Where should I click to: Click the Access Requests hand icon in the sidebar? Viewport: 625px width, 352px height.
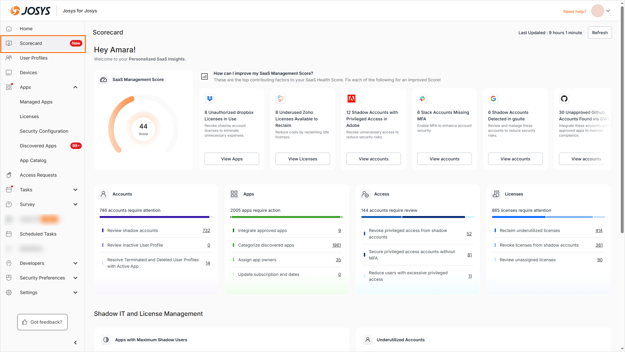(9, 175)
